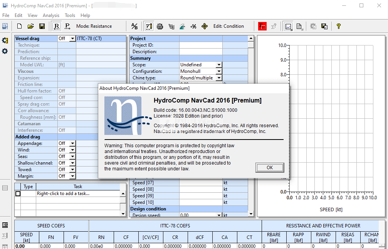Click the New project icon

(x=19, y=26)
